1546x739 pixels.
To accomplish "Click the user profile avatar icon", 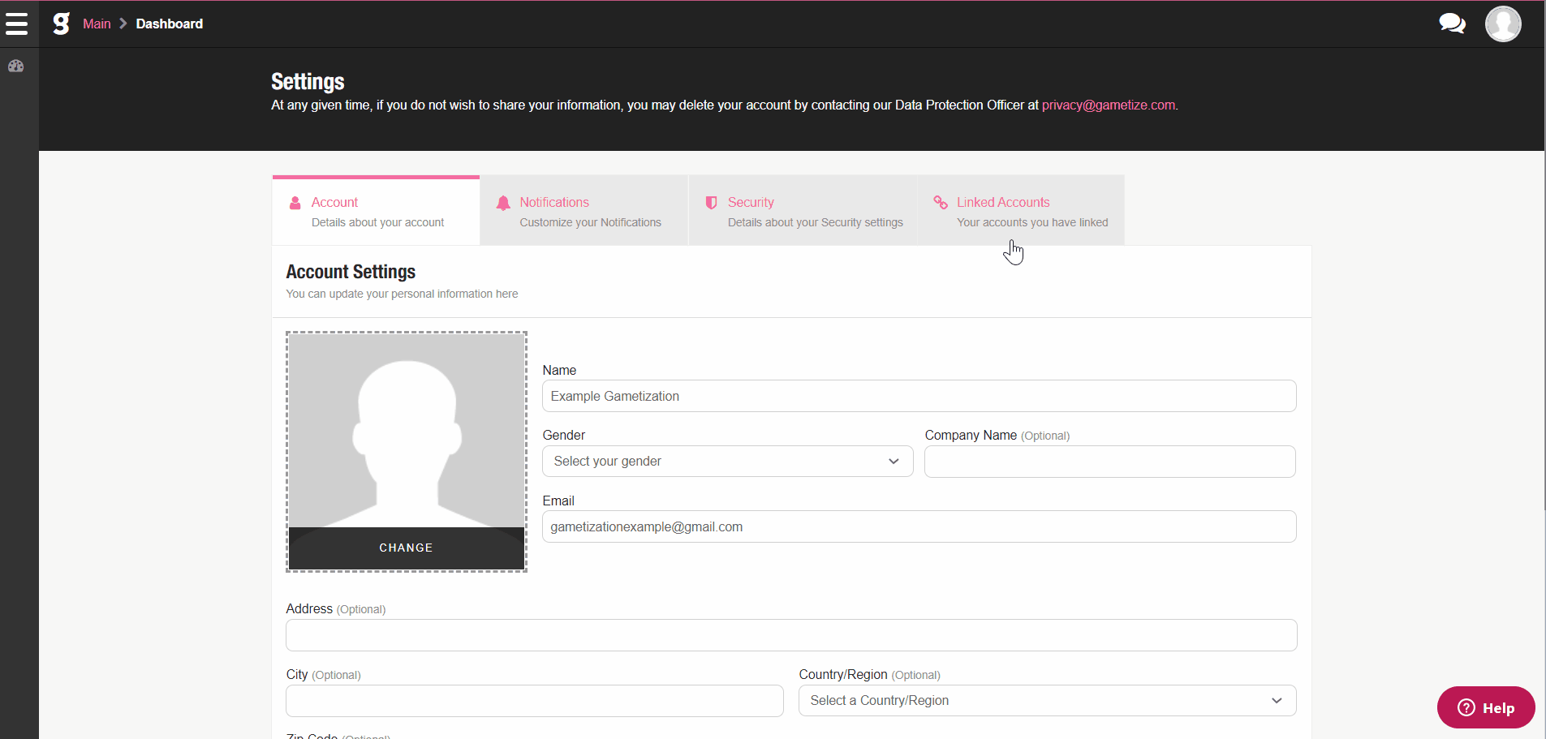I will 1503,24.
